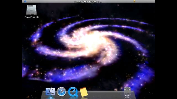Open the yellow notes icon in dock

(84, 92)
